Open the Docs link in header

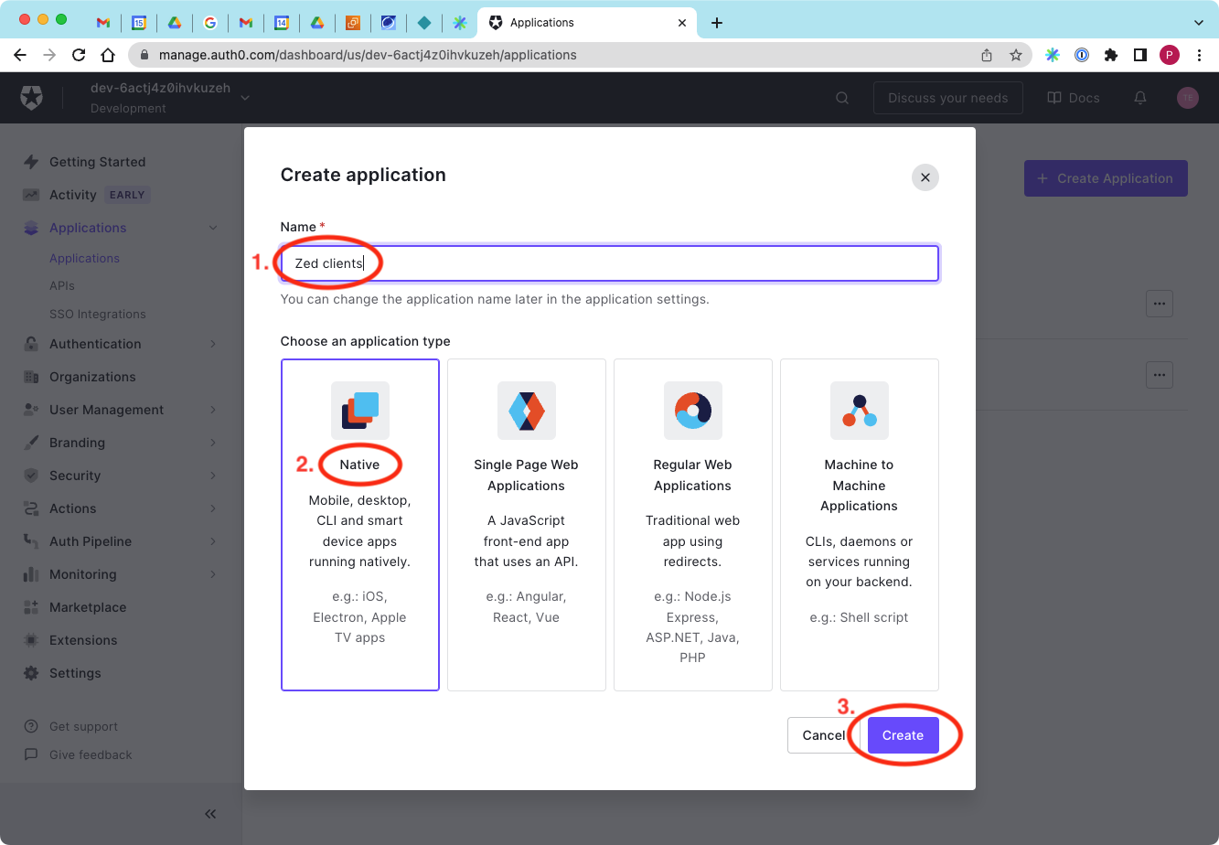1074,98
